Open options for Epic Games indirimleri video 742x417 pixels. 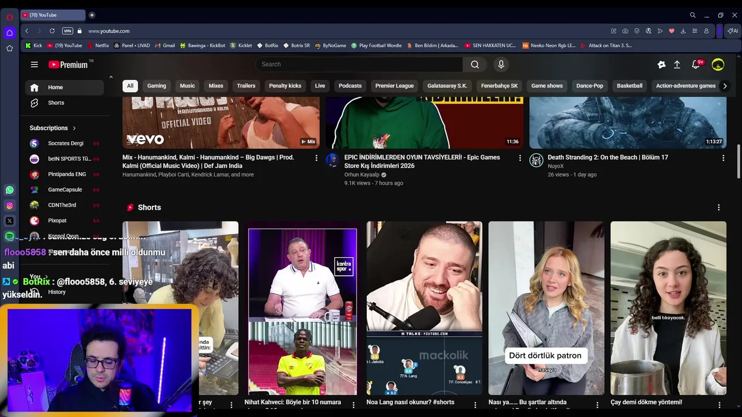pyautogui.click(x=519, y=158)
